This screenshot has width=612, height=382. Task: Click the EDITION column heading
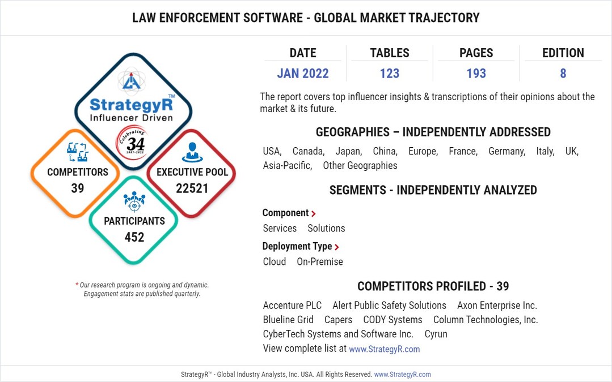563,53
